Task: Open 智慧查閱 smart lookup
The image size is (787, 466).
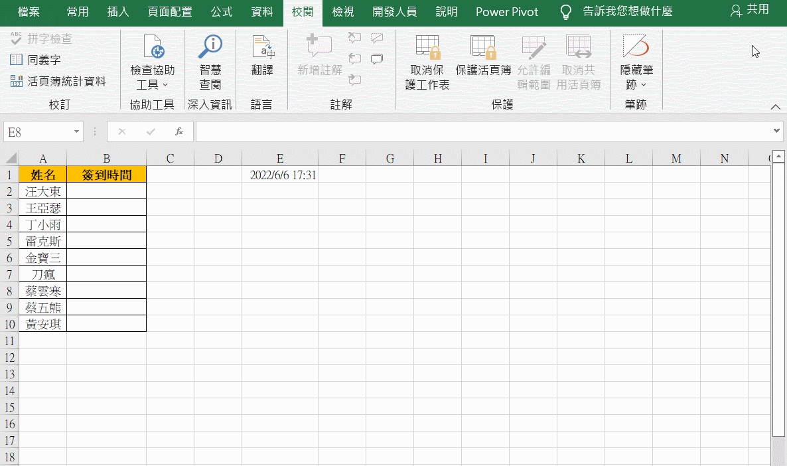Action: point(210,62)
